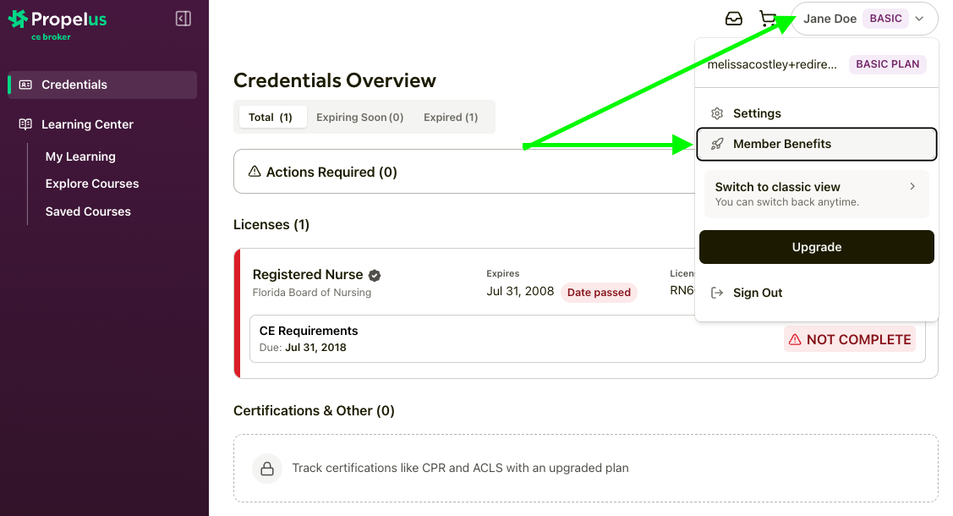The image size is (953, 516).
Task: Select the Total (1) tab
Action: (x=271, y=118)
